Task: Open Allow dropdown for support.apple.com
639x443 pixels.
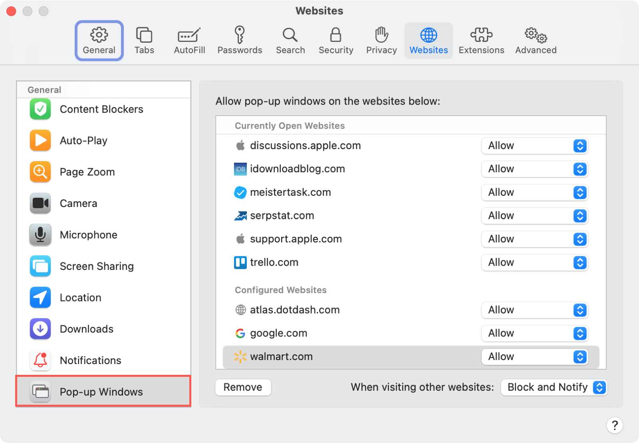Action: (x=535, y=239)
